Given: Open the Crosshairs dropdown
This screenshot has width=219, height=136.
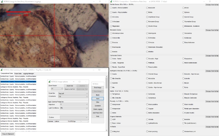Looking at the screenshot, I should [x=73, y=96].
